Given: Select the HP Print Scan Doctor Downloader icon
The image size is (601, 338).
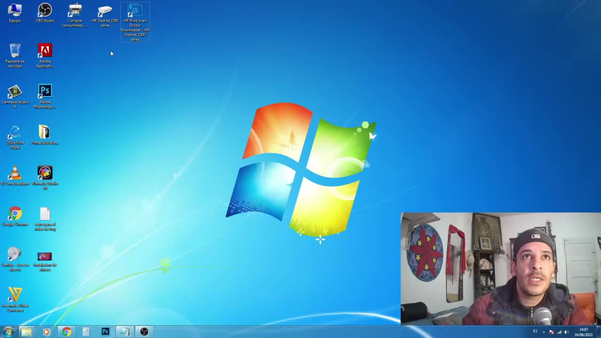Looking at the screenshot, I should click(x=135, y=23).
